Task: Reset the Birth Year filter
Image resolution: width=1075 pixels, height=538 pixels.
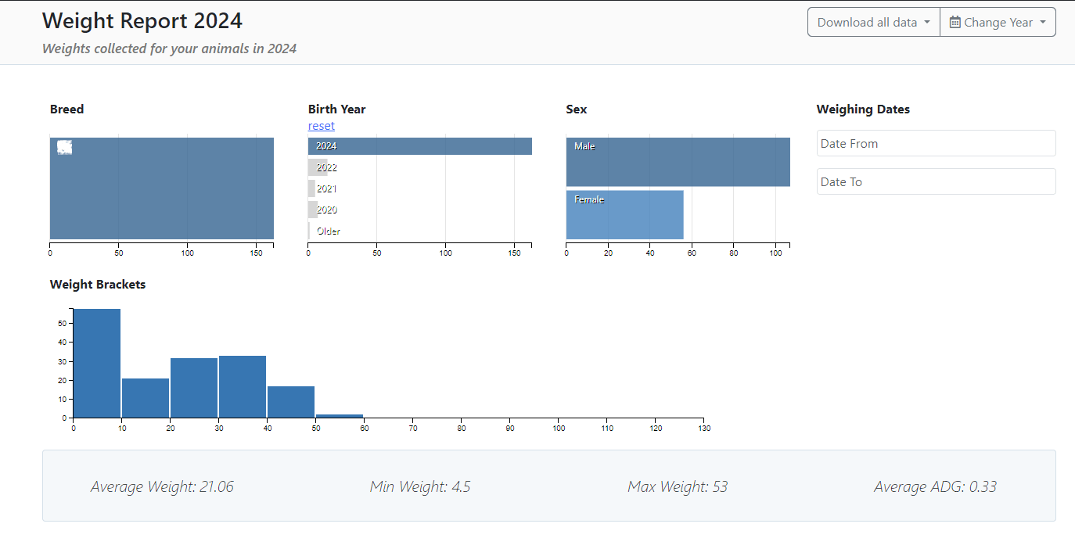Action: click(x=321, y=126)
